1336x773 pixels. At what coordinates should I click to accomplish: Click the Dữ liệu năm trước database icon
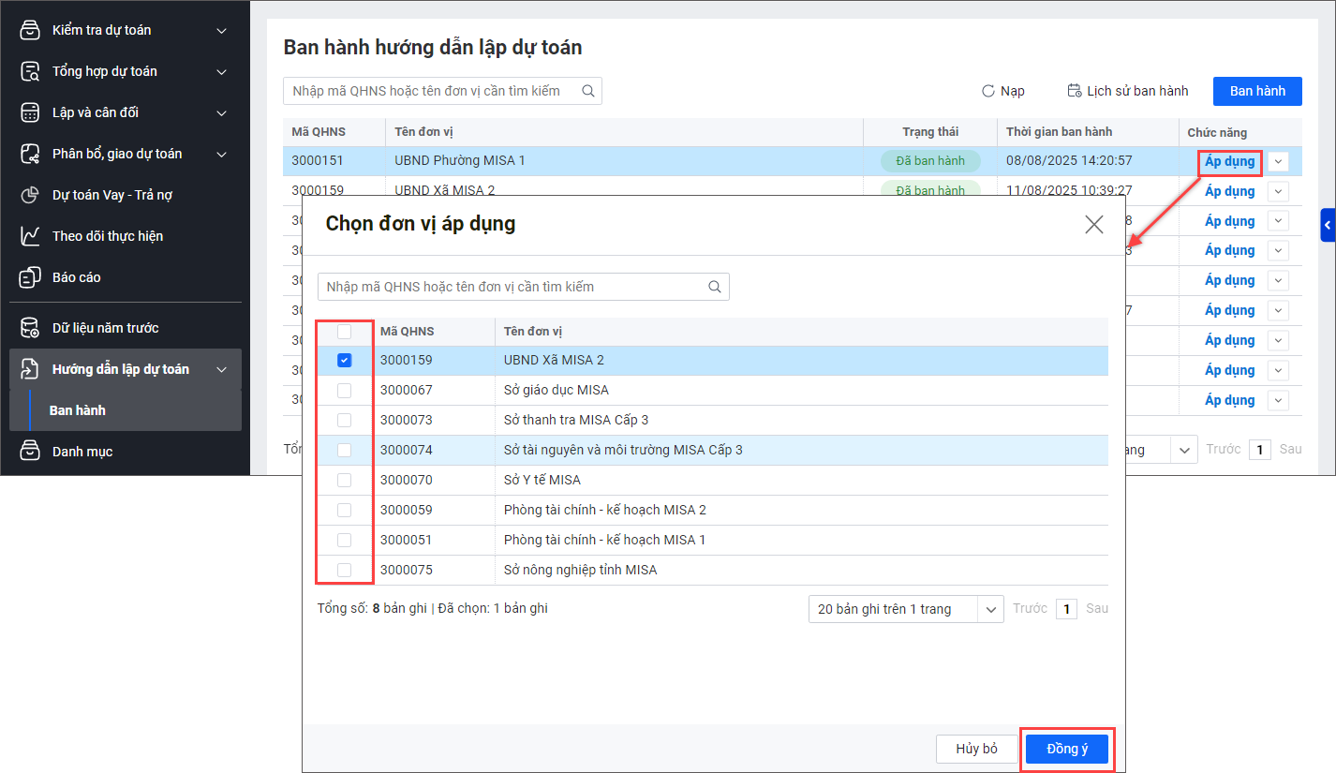click(x=30, y=328)
